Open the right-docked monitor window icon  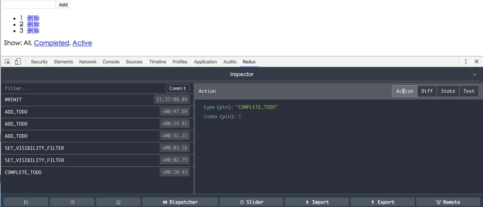(x=72, y=202)
